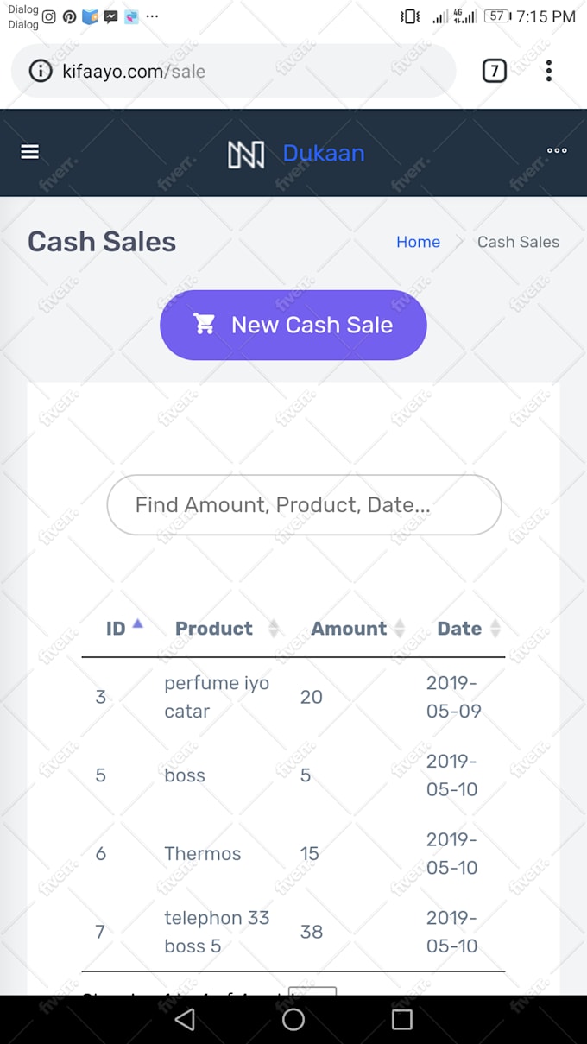Open browser vertical-dots menu
Screen dimensions: 587x1044
(x=548, y=71)
